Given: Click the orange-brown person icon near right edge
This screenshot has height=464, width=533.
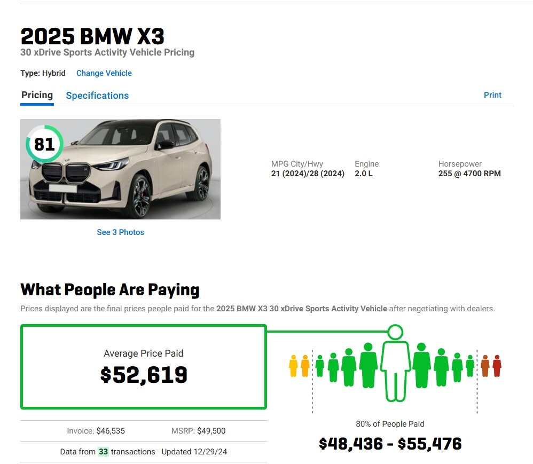Looking at the screenshot, I should [485, 366].
